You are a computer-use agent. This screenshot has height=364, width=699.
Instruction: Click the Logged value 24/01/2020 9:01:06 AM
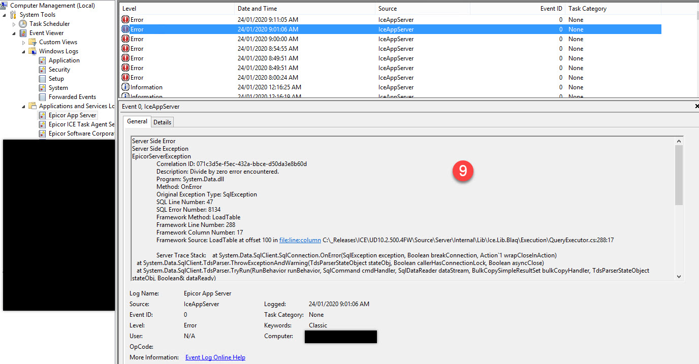[339, 304]
